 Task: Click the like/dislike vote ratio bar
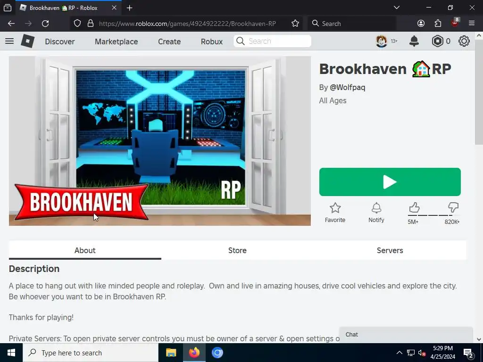point(434,215)
